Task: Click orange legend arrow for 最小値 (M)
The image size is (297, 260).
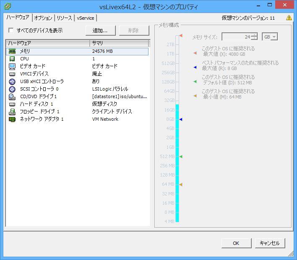Action: pos(195,96)
